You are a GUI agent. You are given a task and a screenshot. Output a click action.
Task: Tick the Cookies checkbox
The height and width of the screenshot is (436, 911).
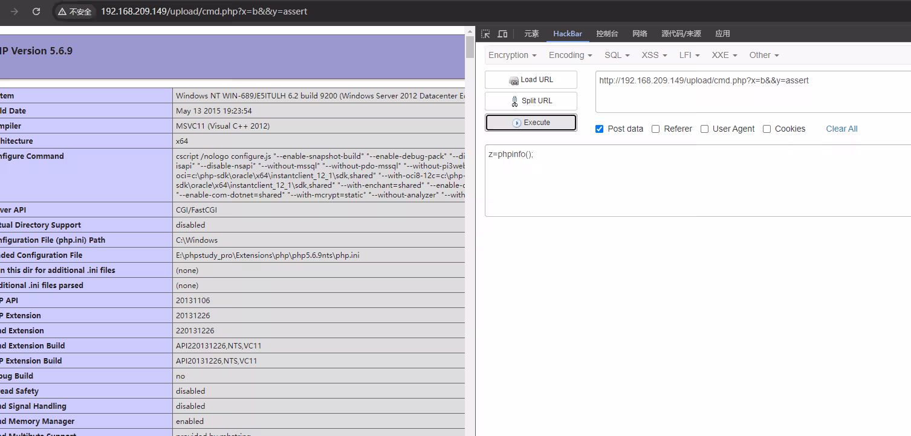click(x=767, y=129)
